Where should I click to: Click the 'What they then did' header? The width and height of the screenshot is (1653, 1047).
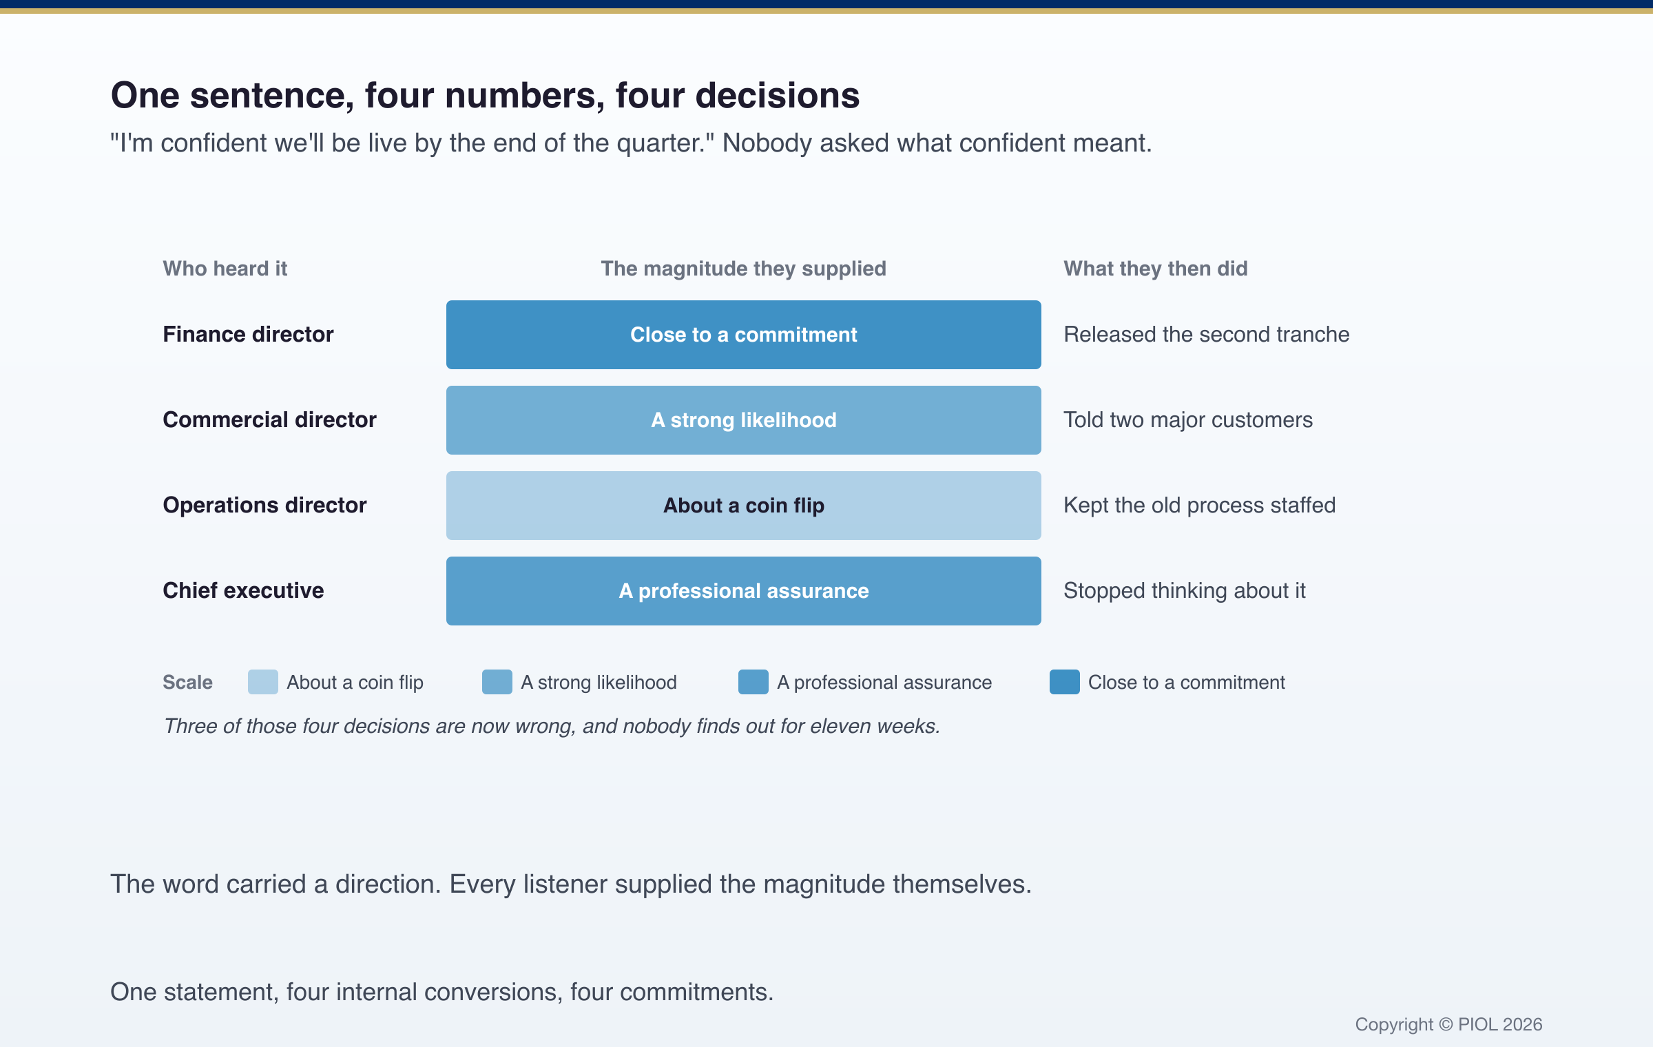click(1156, 269)
